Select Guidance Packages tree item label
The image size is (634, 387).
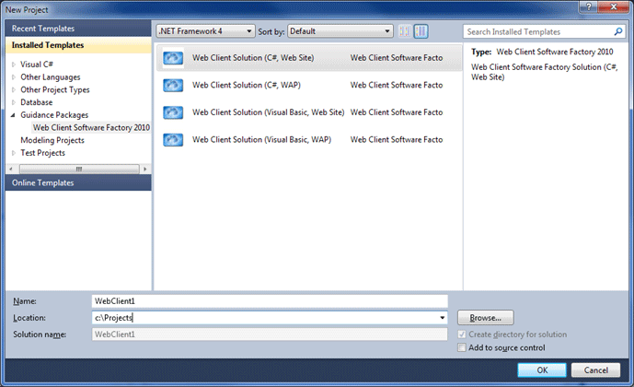click(54, 115)
